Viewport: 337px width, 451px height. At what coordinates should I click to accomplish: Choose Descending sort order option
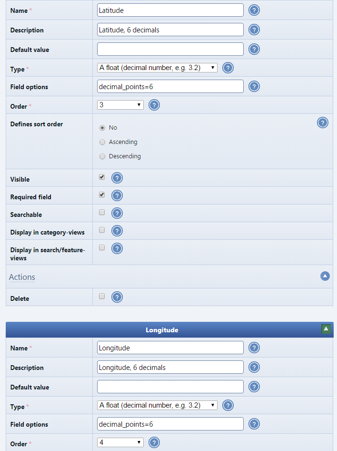[x=102, y=156]
